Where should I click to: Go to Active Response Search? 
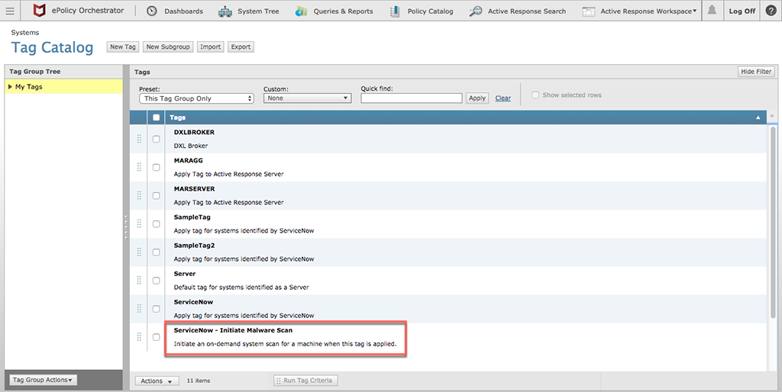click(527, 11)
